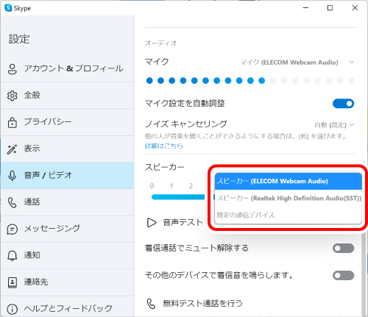Click the account profile person icon
The width and height of the screenshot is (368, 317).
pos(13,69)
